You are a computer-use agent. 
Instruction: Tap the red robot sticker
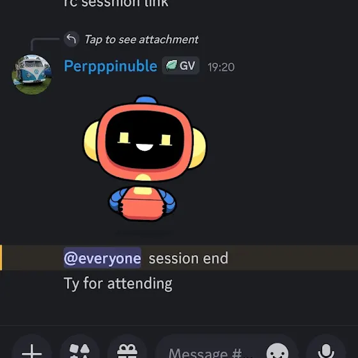144,159
